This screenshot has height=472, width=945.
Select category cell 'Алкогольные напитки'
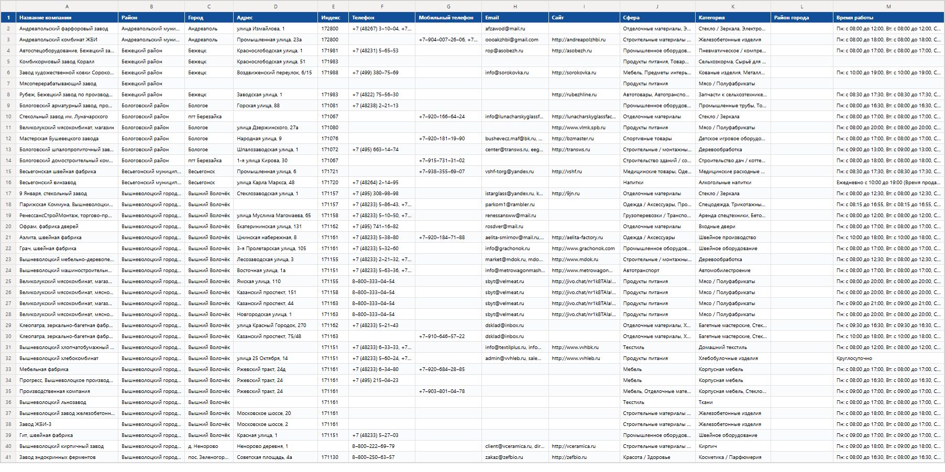pyautogui.click(x=733, y=183)
